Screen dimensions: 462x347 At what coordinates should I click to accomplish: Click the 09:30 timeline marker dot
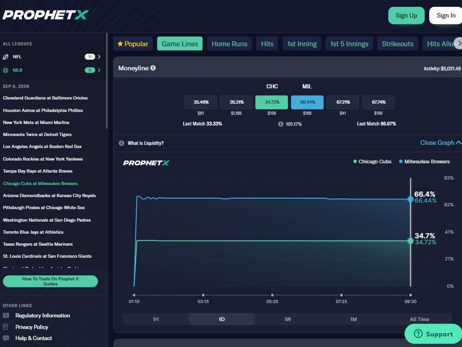(410, 295)
